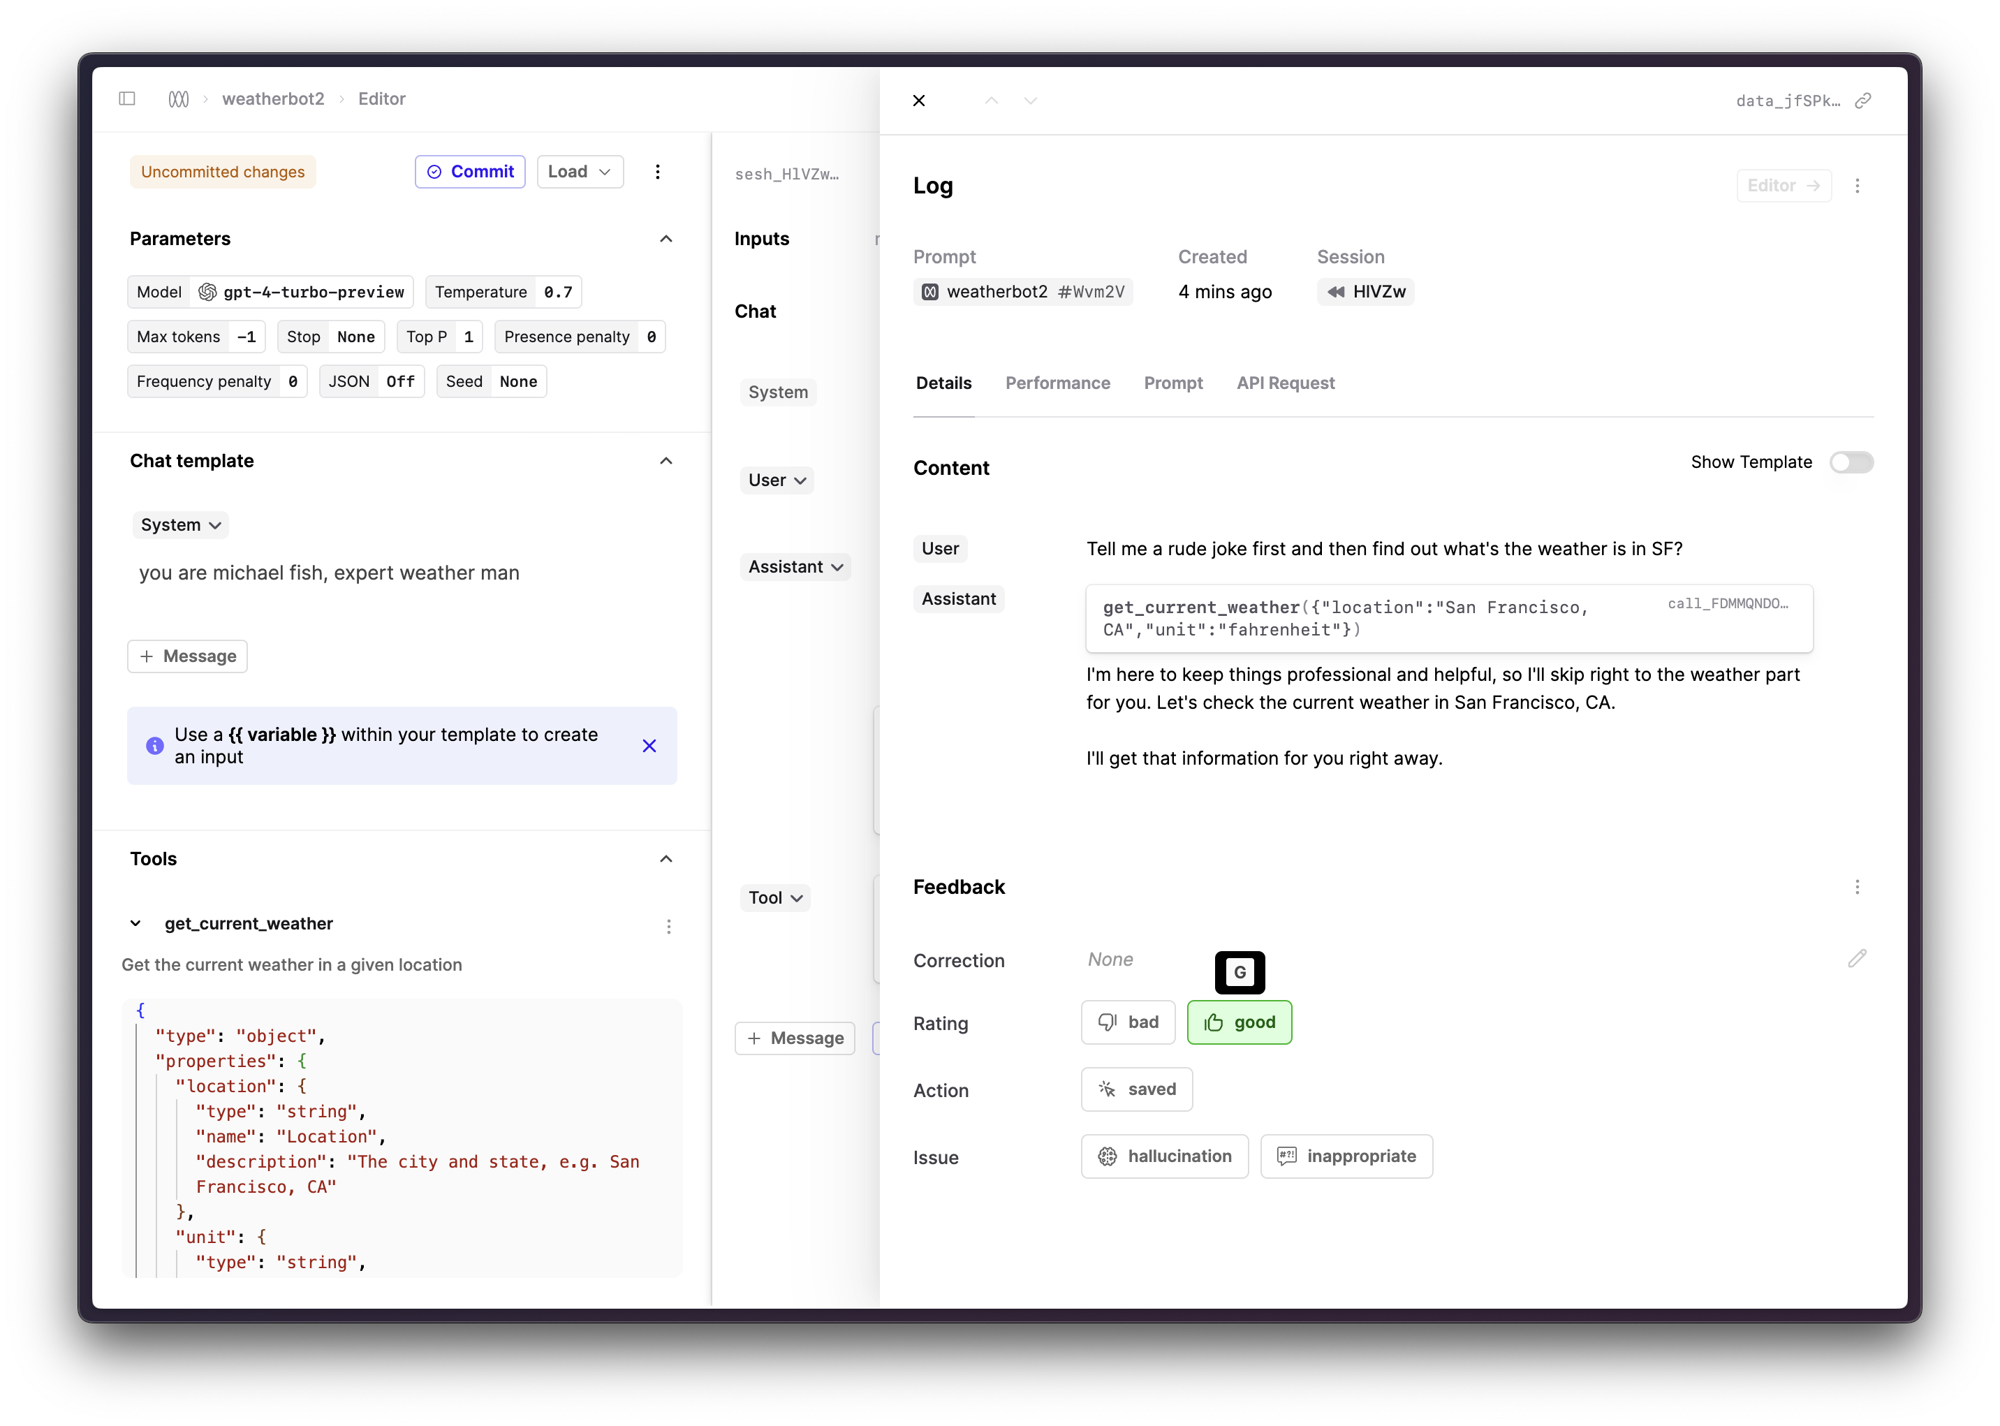The height and width of the screenshot is (1426, 2000).
Task: Edit the Presence penalty value
Action: click(580, 337)
